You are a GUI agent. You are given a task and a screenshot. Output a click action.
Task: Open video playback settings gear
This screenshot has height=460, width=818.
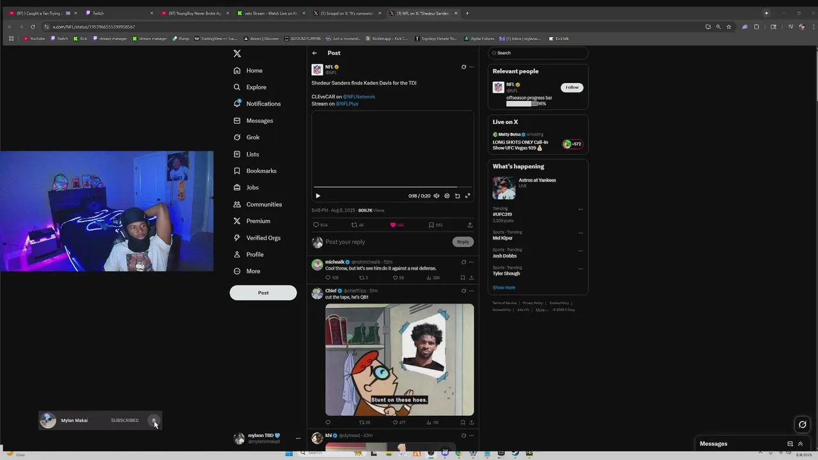[447, 196]
